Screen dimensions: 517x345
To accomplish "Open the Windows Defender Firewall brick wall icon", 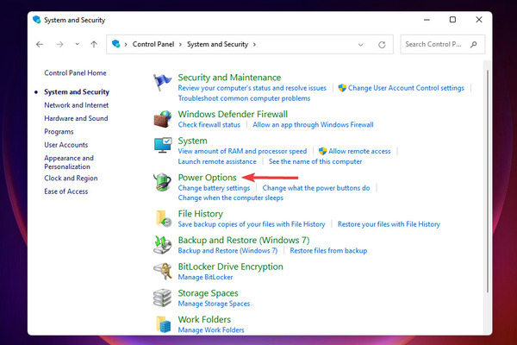I will 162,119.
